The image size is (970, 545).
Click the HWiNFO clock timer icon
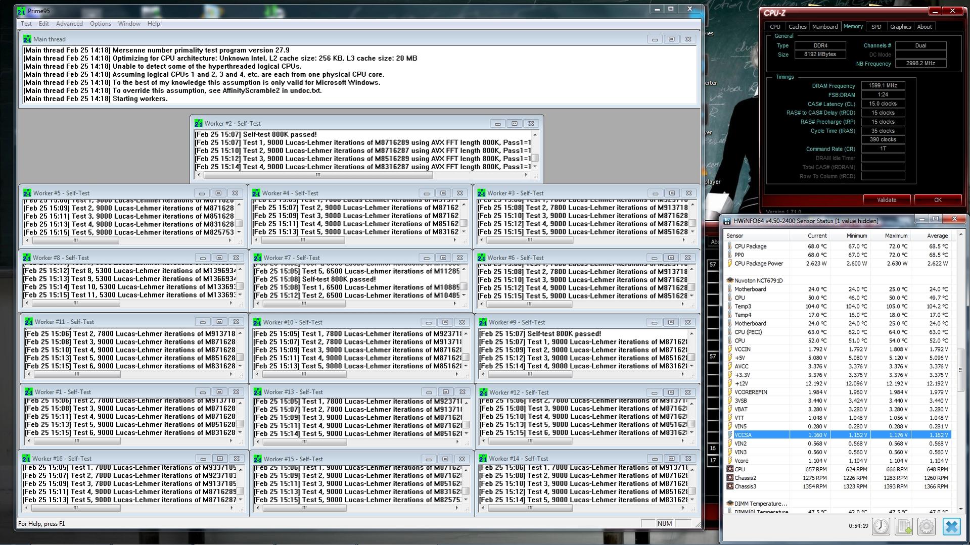point(881,526)
